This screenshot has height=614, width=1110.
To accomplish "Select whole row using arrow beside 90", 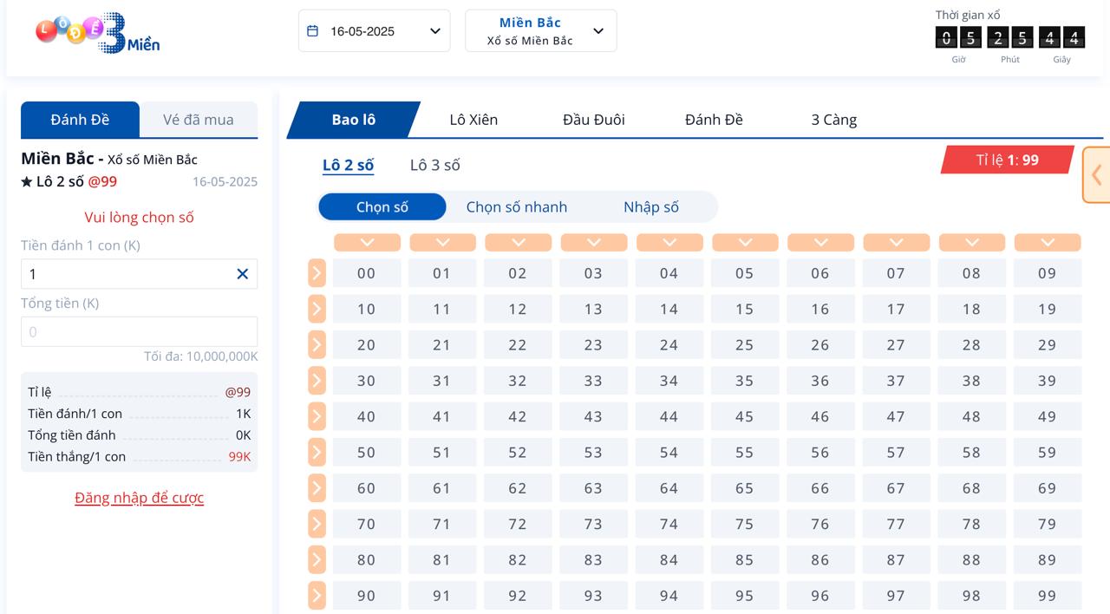I will 317,596.
